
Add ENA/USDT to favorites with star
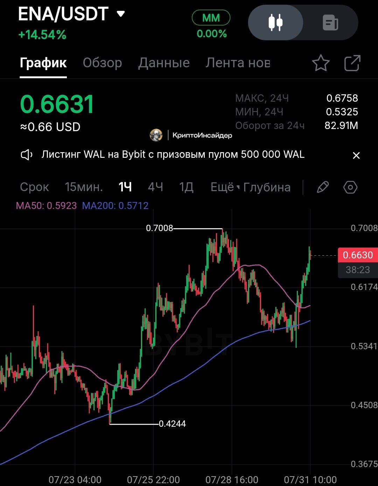coord(321,63)
